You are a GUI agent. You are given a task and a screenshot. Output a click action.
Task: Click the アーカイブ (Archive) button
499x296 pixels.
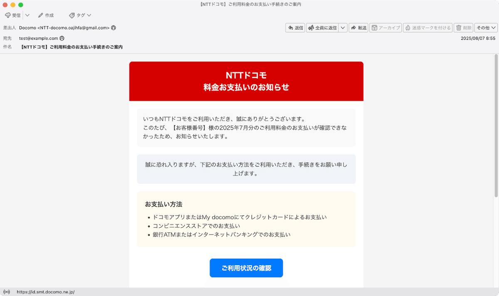click(x=385, y=28)
